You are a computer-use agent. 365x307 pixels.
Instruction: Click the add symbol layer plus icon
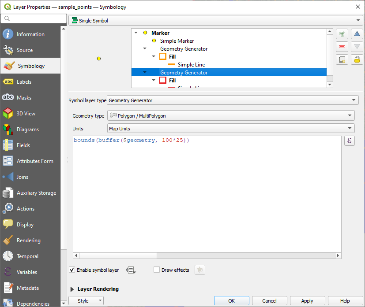click(342, 34)
